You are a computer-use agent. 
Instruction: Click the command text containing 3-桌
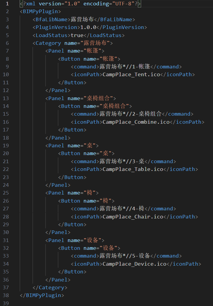[x=122, y=161]
